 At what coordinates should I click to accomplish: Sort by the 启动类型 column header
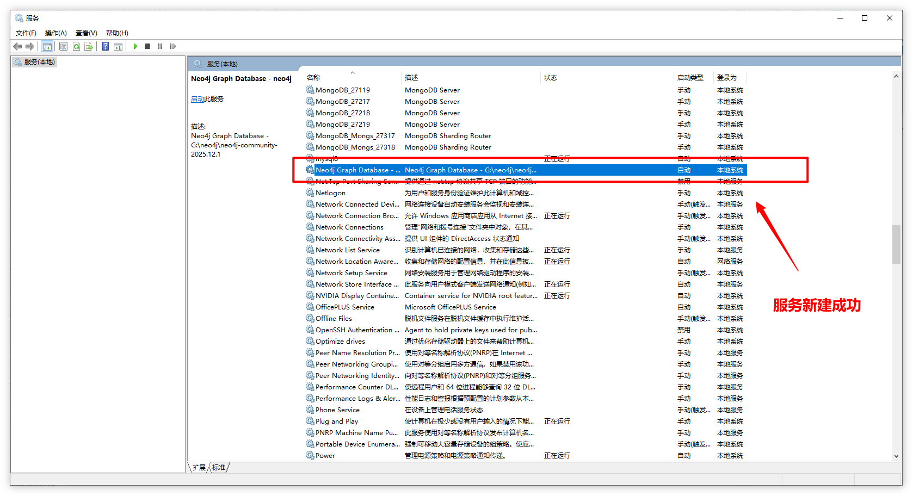[x=690, y=78]
